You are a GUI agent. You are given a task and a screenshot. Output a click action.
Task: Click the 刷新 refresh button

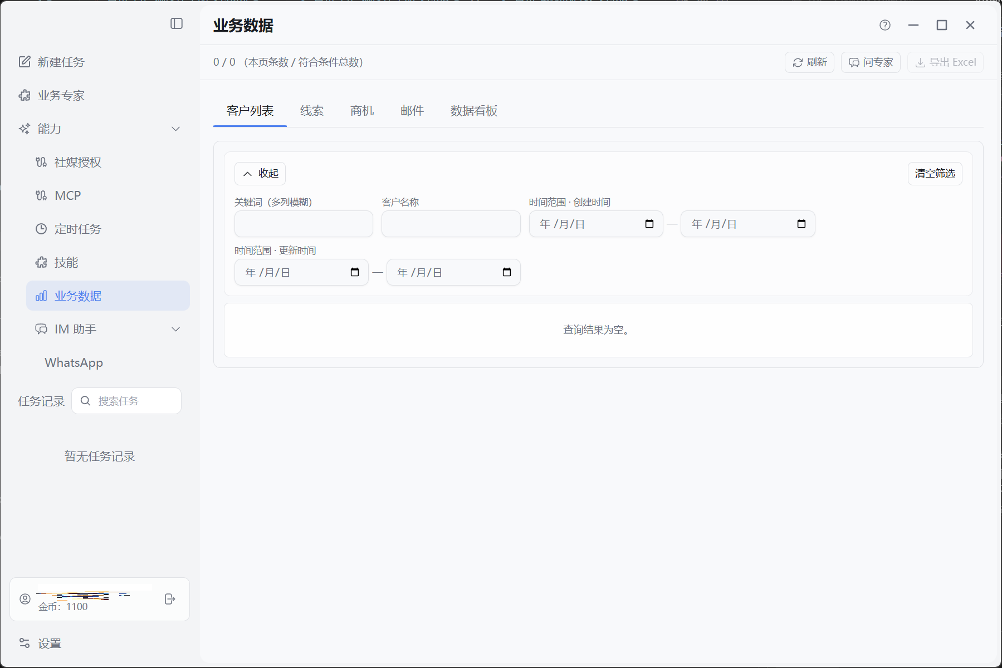(809, 62)
